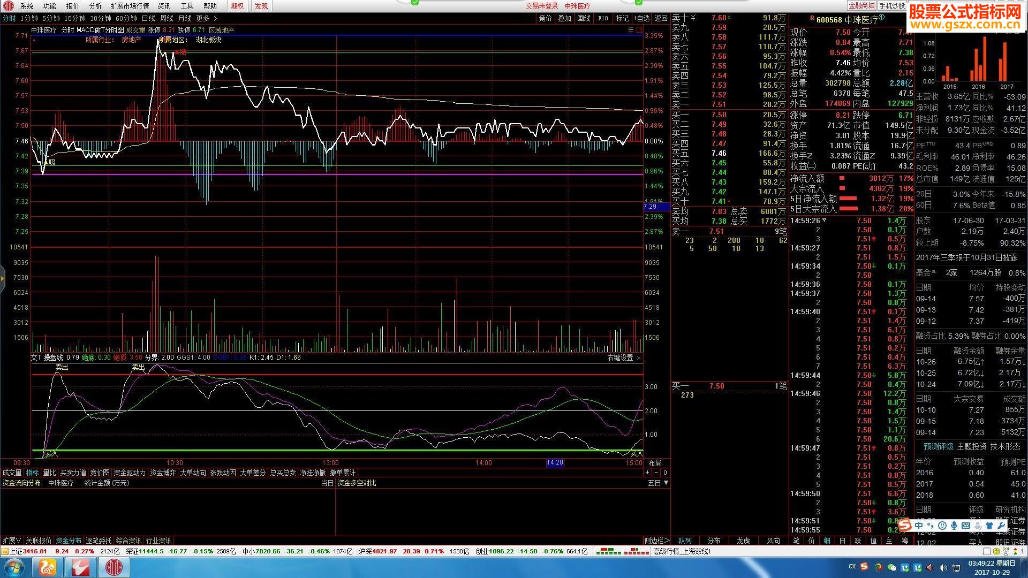Click the minus zoom button below chart

click(656, 473)
